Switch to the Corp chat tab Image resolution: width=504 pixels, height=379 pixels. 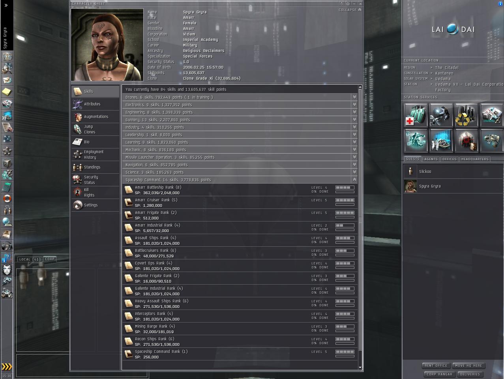50,259
